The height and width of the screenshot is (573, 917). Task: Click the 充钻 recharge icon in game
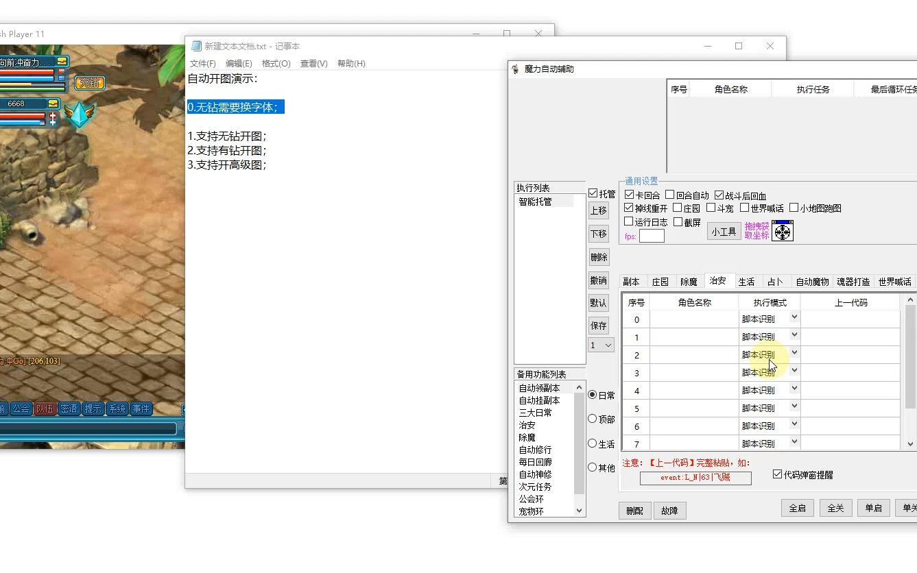(89, 83)
